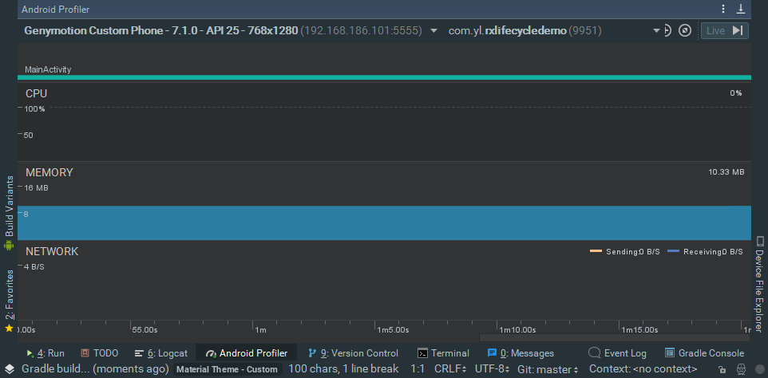Screen dimensions: 768x378
Task: Click the 55.00s timeline label
Action: 145,329
